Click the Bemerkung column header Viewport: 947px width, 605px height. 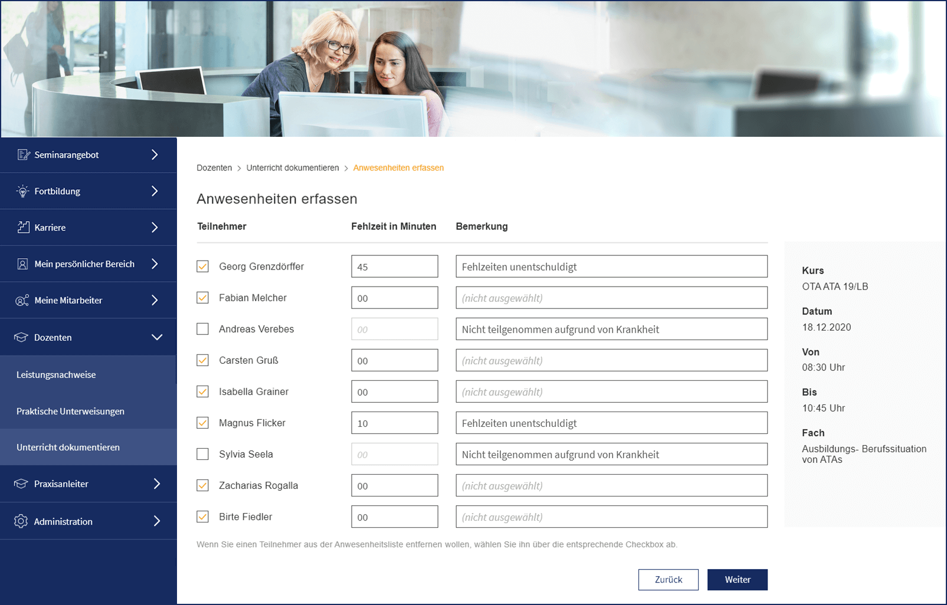481,226
